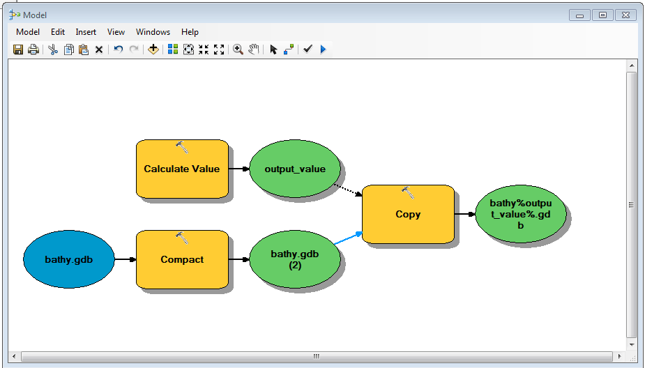Select the output_value variable oval
The width and height of the screenshot is (645, 368).
click(294, 169)
